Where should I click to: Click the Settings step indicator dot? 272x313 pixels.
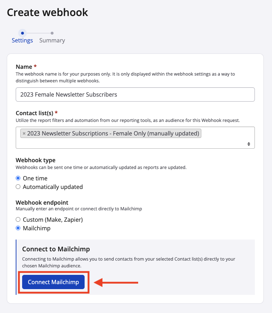click(x=22, y=33)
